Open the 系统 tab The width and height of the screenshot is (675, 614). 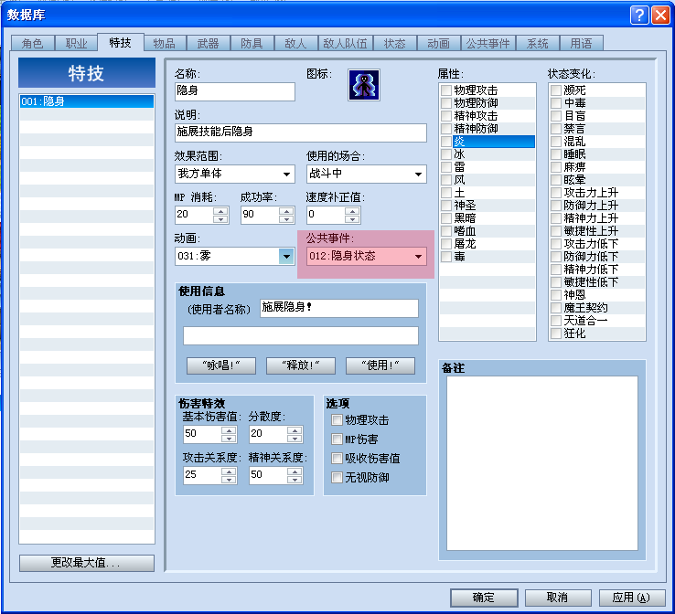pyautogui.click(x=538, y=44)
